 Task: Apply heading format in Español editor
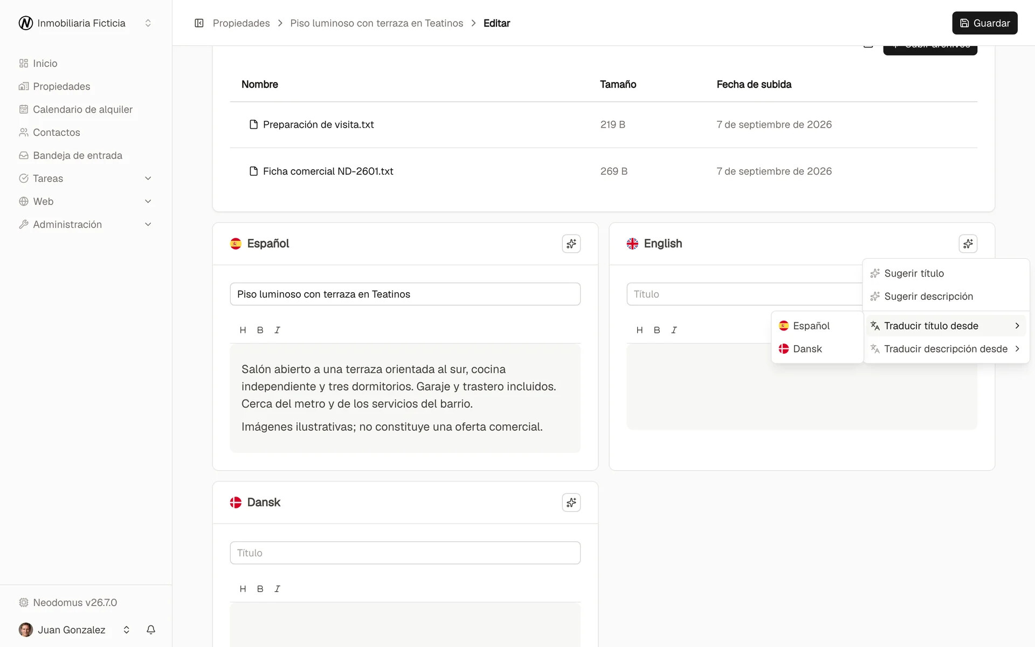click(x=243, y=330)
